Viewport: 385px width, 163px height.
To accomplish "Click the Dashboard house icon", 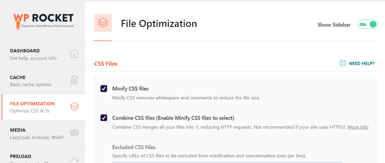I will point(74,54).
